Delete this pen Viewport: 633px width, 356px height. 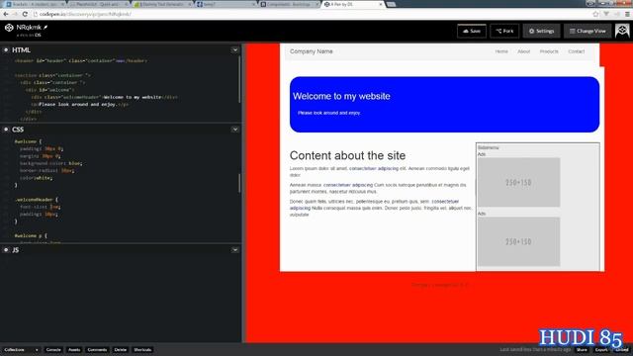click(x=121, y=350)
